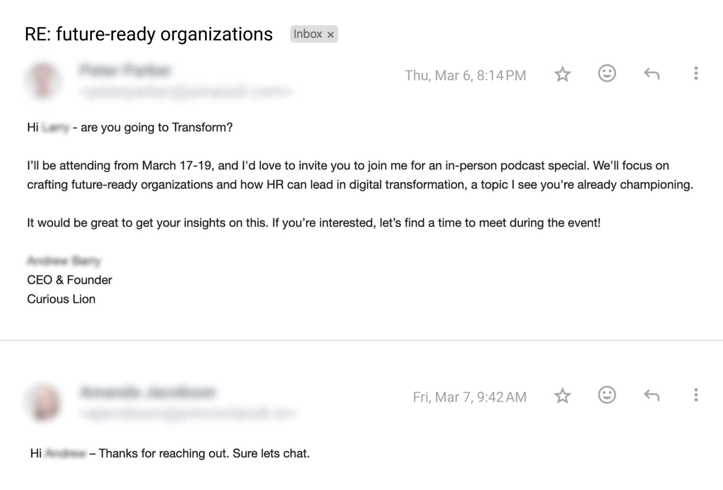Viewport: 723px width, 490px height.
Task: Click the "Fri, Mar 7, 9:42 AM" timestamp
Action: 469,397
